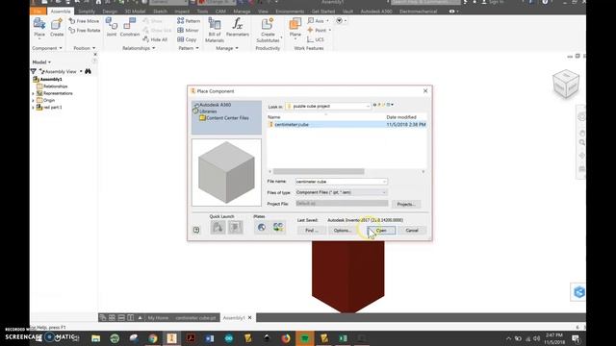The height and width of the screenshot is (346, 616).
Task: Select the centimeter cube file row
Action: 346,124
